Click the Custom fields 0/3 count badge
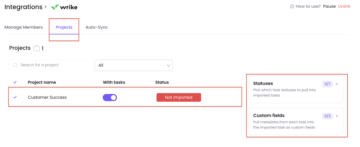 327,116
